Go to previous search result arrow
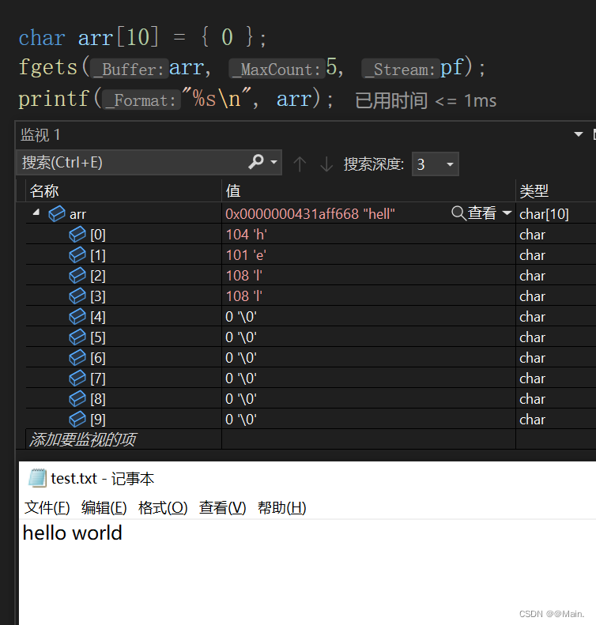Image resolution: width=596 pixels, height=625 pixels. (x=300, y=164)
